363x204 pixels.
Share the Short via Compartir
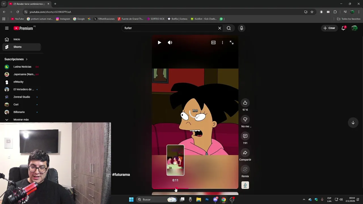[x=245, y=153]
